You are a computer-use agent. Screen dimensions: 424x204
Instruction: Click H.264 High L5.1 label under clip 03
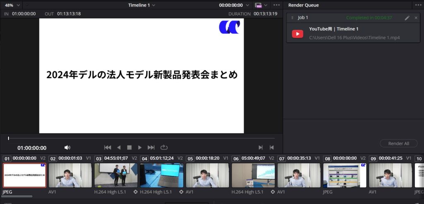pyautogui.click(x=110, y=192)
